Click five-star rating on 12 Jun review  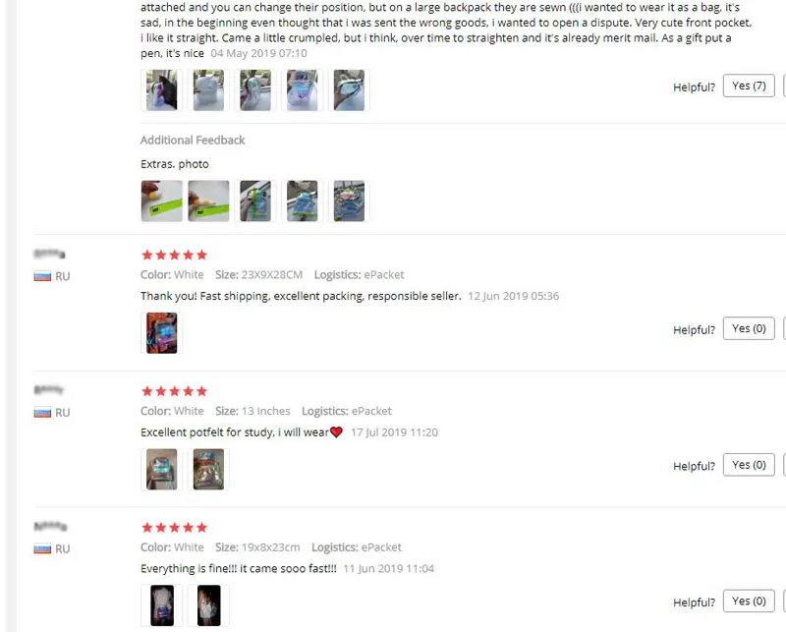(175, 256)
